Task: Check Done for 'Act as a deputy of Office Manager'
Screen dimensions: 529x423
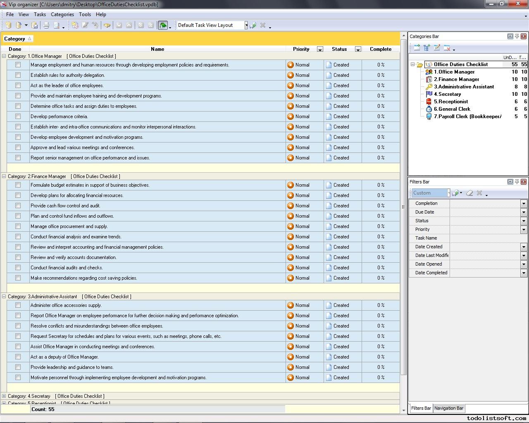Action: [x=18, y=357]
